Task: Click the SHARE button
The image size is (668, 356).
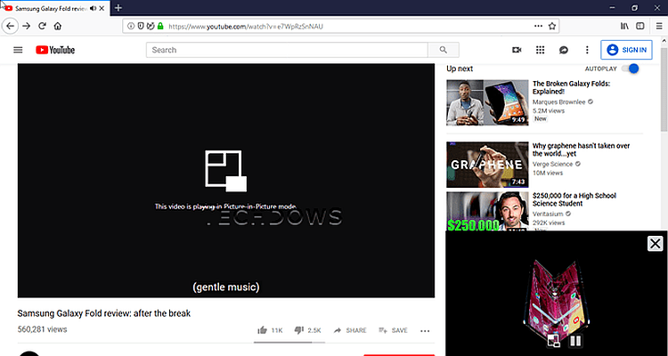Action: (350, 330)
